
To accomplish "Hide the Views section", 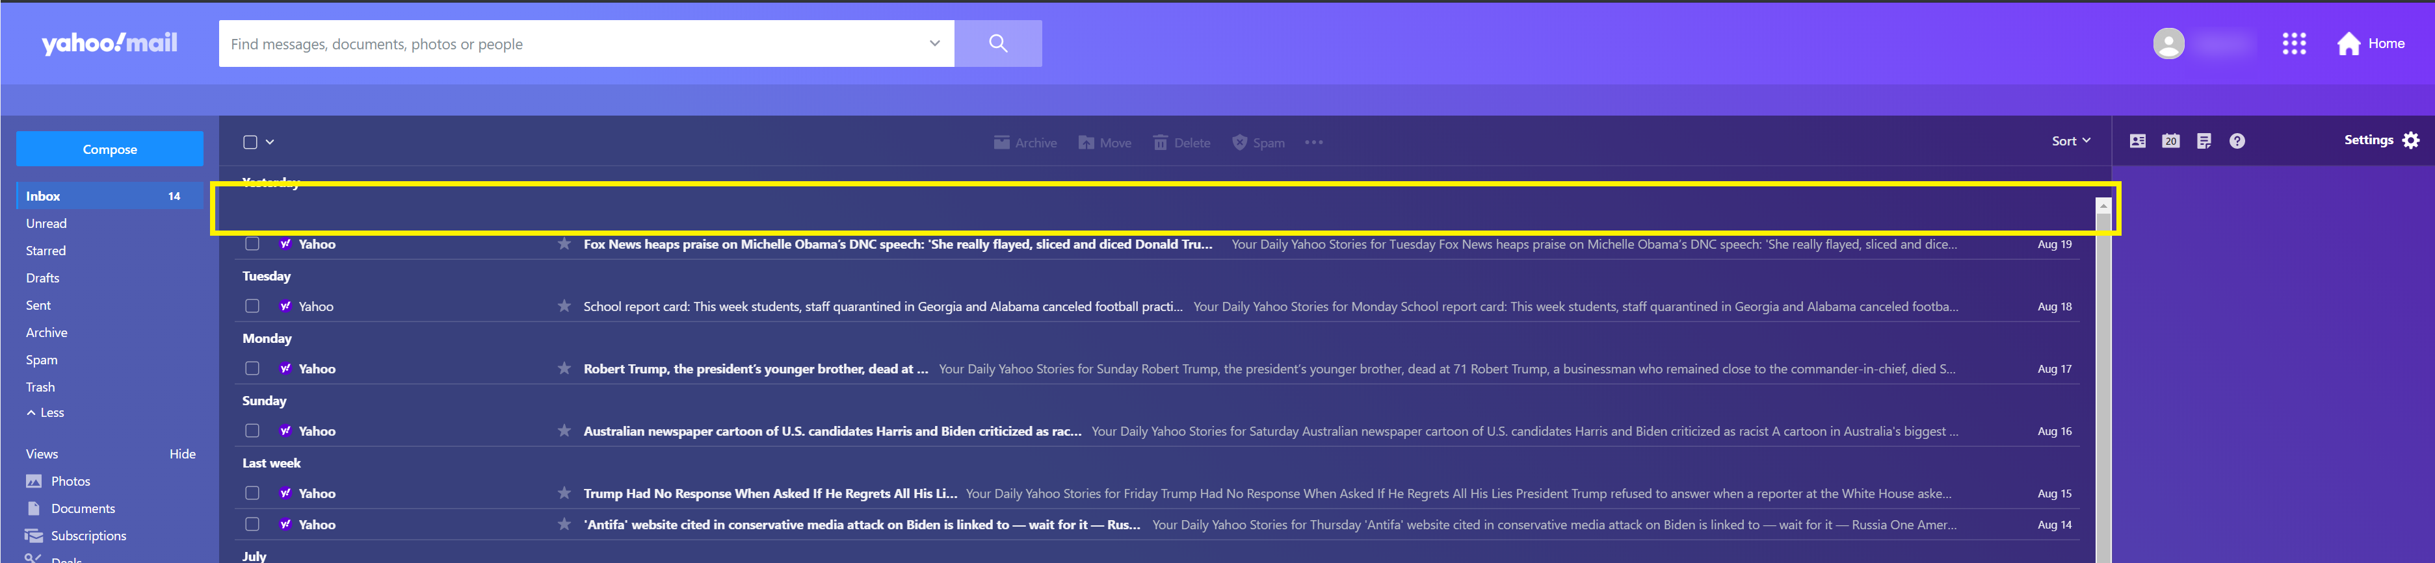I will [183, 455].
